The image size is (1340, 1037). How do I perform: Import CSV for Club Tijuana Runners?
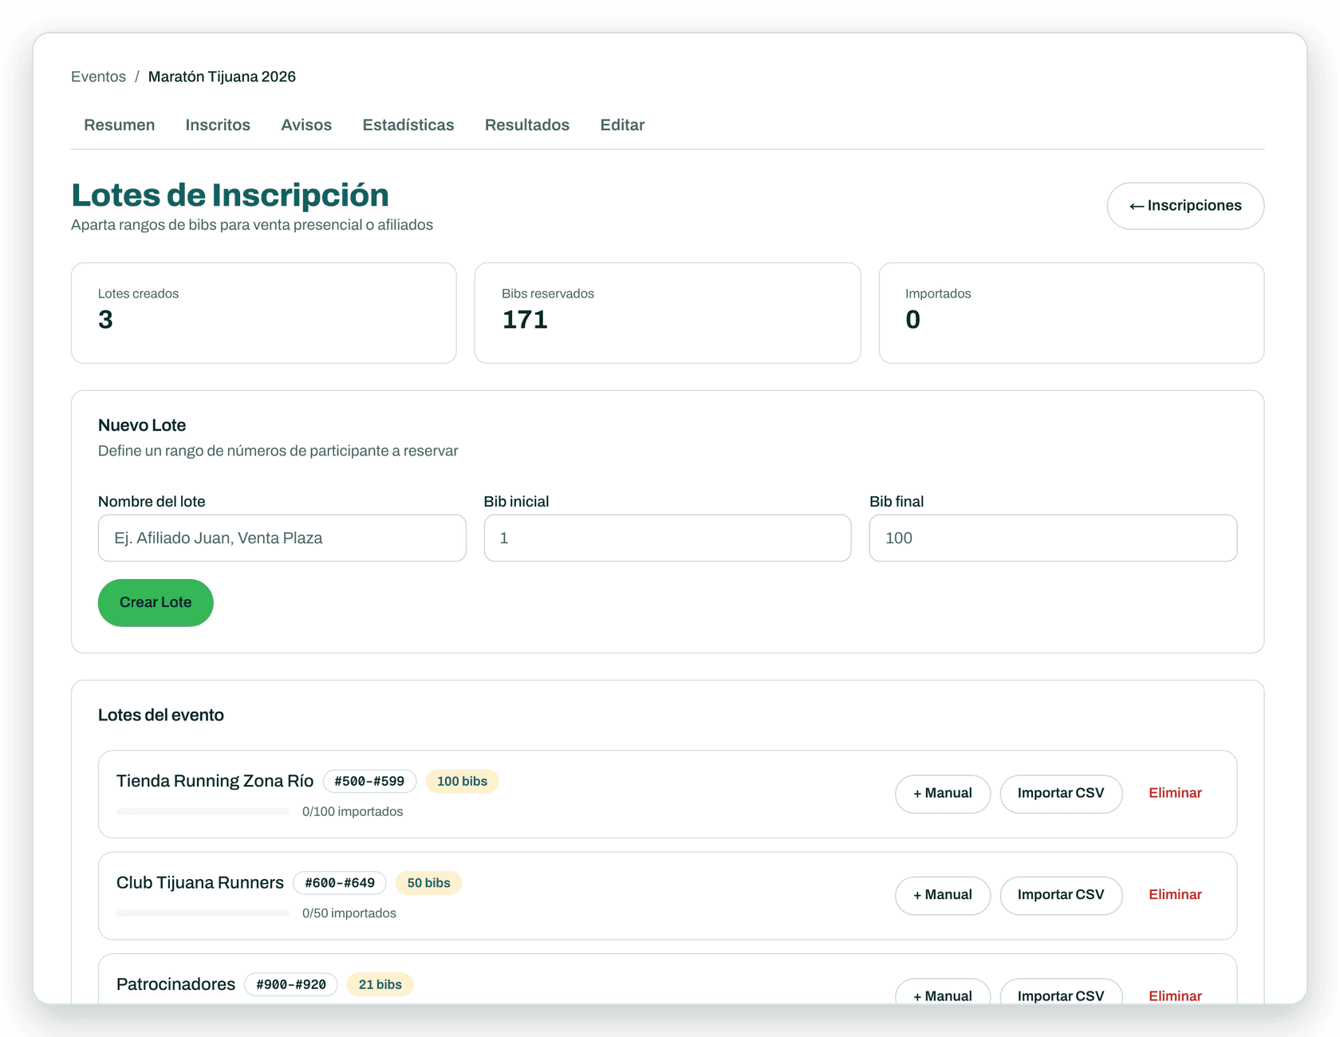point(1061,895)
